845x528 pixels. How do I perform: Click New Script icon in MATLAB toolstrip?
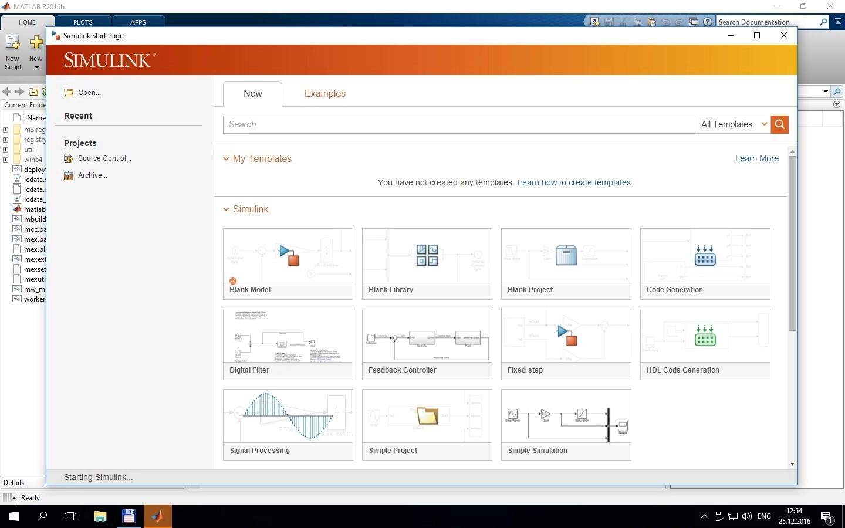click(x=12, y=42)
